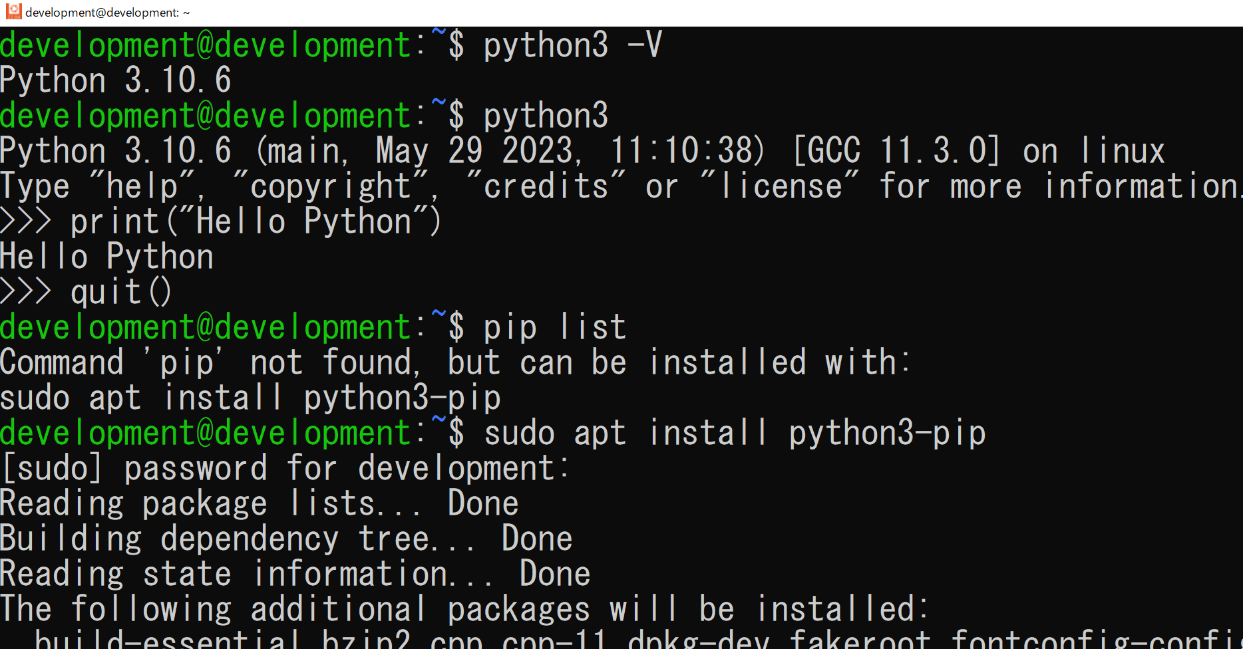Image resolution: width=1243 pixels, height=649 pixels.
Task: Click the 'build-essential' package name
Action: pos(167,638)
